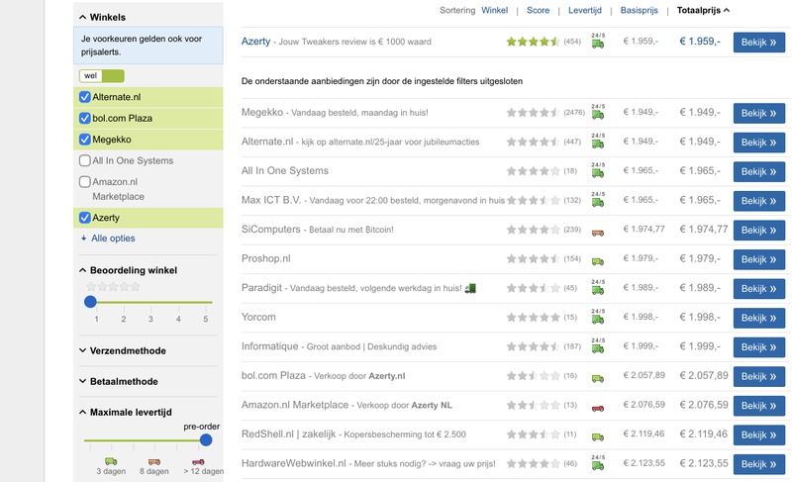Click the truck icon for RedShell.nl zakelijk
Viewport: 792px width, 482px height.
tap(598, 437)
